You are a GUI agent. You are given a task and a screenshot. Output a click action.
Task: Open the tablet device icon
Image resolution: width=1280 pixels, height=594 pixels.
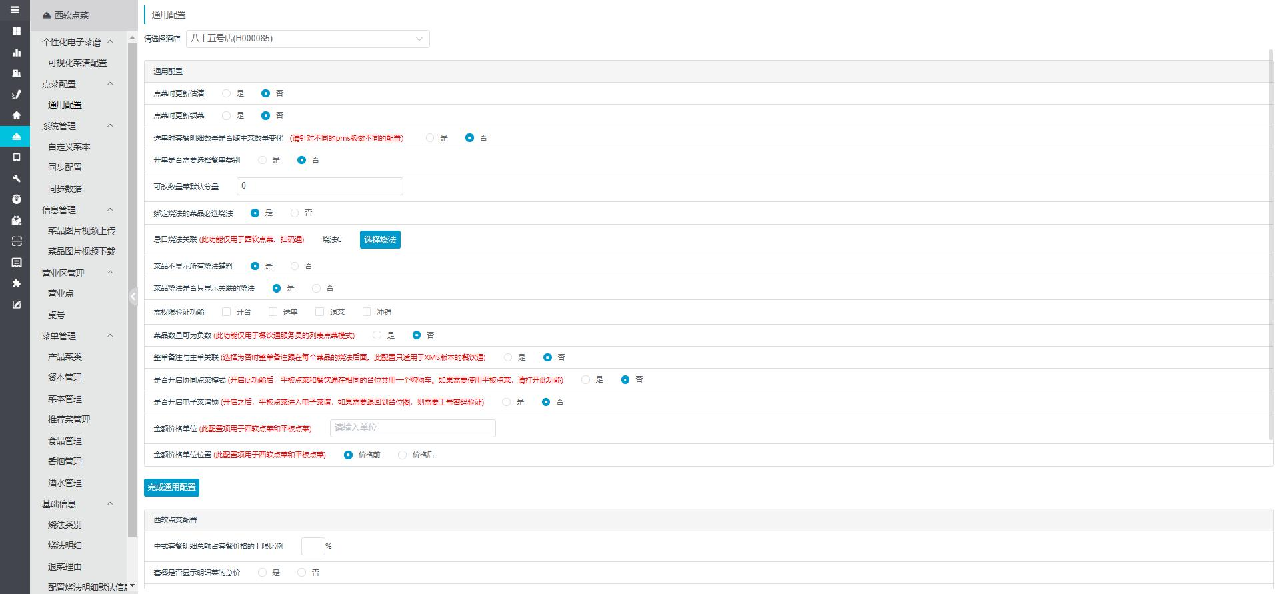(17, 157)
